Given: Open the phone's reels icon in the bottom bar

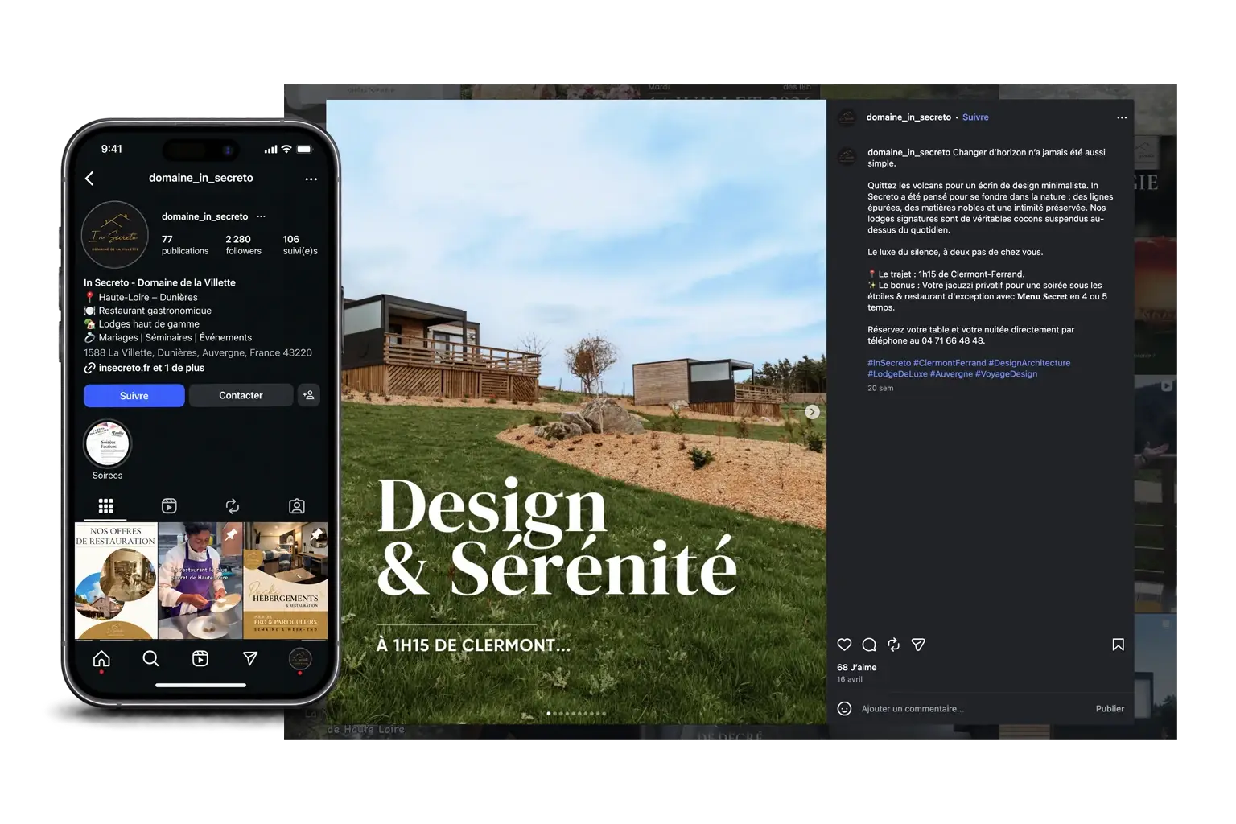Looking at the screenshot, I should [x=200, y=659].
